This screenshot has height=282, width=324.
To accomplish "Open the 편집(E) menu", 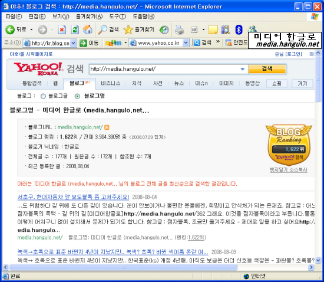I will tap(37, 17).
